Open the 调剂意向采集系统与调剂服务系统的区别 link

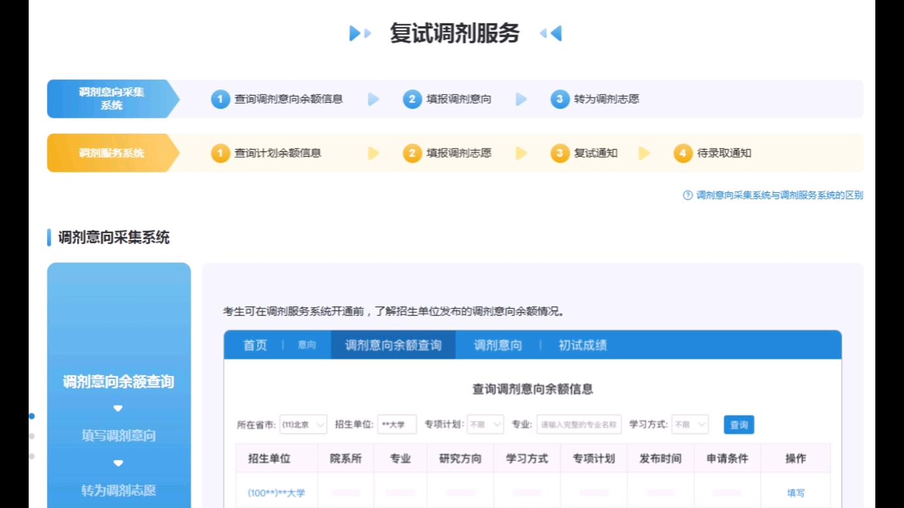(x=779, y=196)
